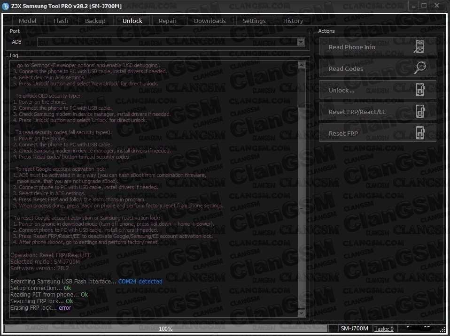Click the log vertical scrollbar thumb
The height and width of the screenshot is (336, 450).
tap(302, 207)
